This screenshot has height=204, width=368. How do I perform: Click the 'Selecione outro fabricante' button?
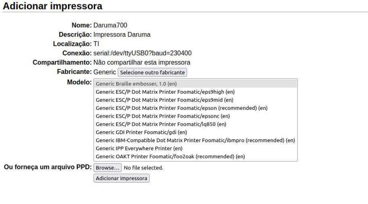click(152, 72)
